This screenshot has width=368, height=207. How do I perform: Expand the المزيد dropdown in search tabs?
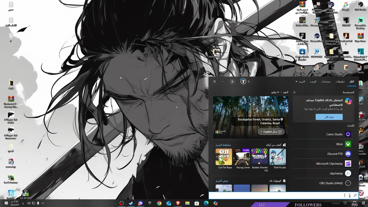coord(300,82)
